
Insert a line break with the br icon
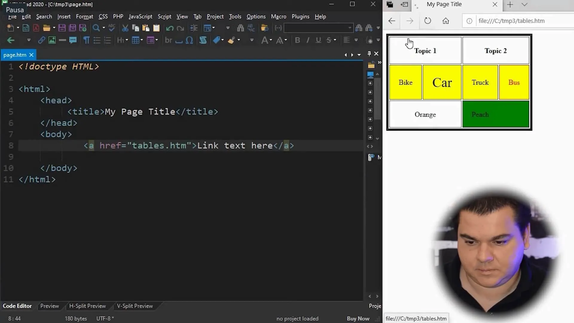tap(168, 40)
